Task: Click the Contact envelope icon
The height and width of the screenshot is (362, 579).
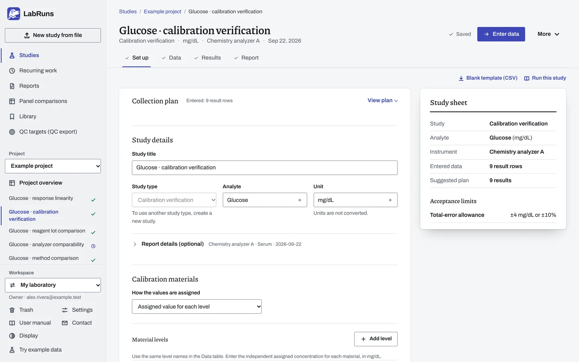Action: click(65, 323)
